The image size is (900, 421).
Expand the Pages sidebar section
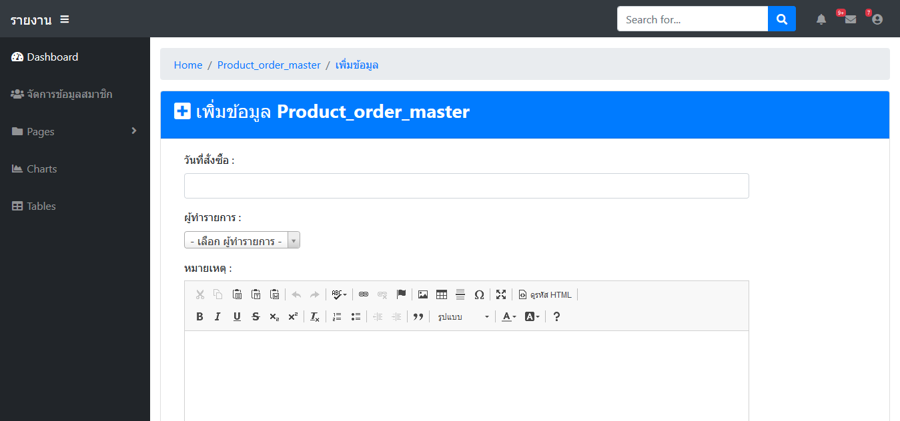coord(75,131)
